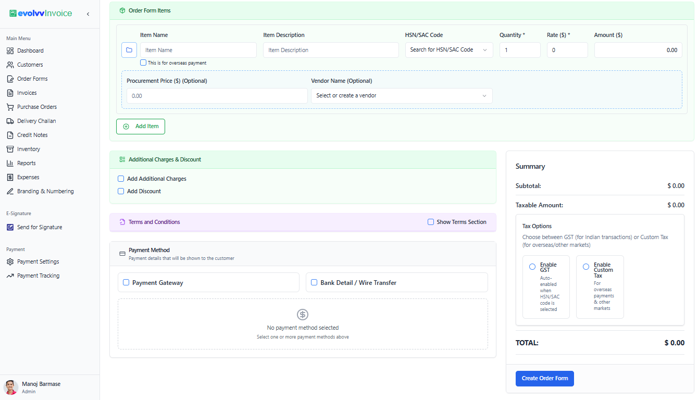The image size is (698, 400).
Task: Open the Vendor Name dropdown
Action: [x=402, y=96]
